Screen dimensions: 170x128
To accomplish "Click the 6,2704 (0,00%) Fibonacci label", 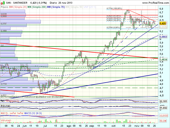I will coord(113,27).
